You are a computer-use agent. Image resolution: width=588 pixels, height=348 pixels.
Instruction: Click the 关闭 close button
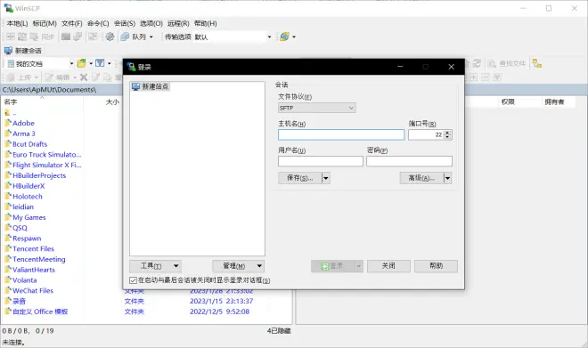[388, 266]
